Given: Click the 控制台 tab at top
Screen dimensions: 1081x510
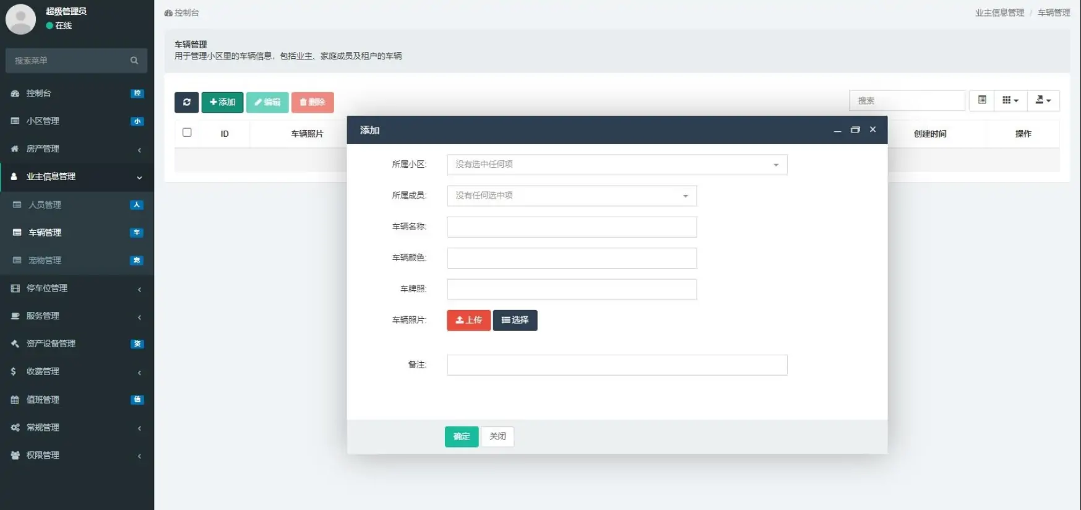Looking at the screenshot, I should pos(182,12).
